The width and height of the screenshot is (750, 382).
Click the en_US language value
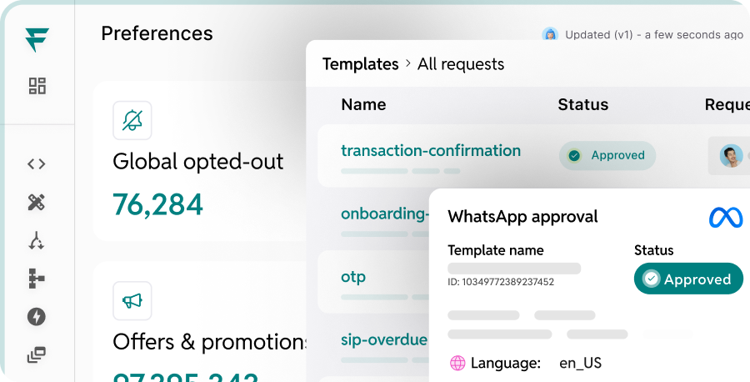580,364
